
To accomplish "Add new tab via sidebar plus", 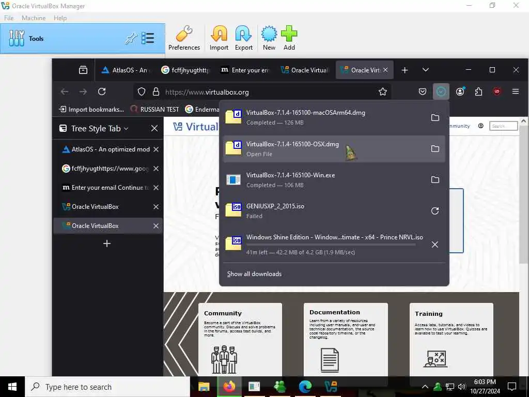I will (107, 243).
